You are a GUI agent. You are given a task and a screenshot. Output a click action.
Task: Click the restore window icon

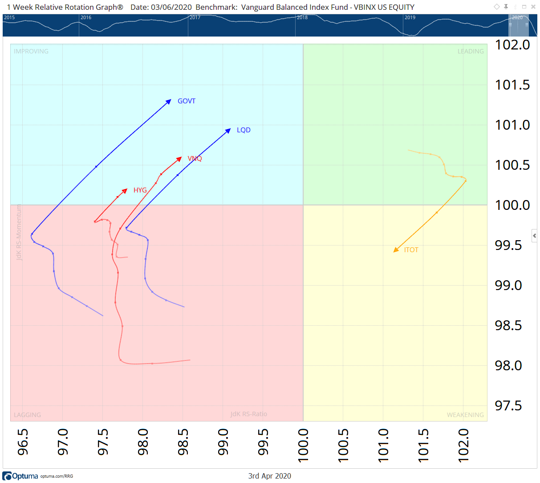tap(524, 7)
